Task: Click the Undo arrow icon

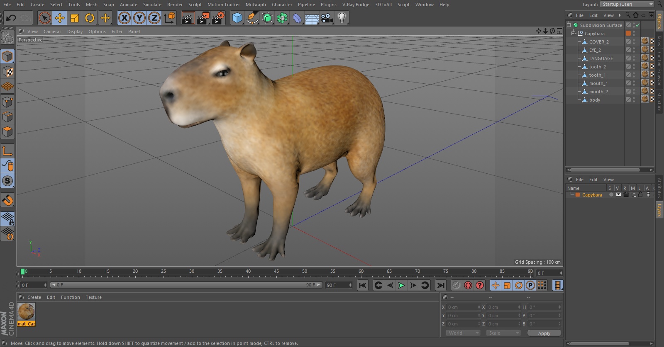Action: [11, 18]
